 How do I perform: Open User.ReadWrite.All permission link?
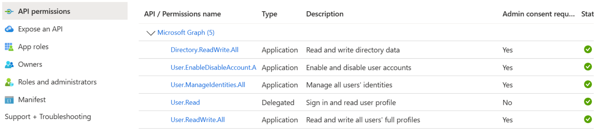(198, 120)
